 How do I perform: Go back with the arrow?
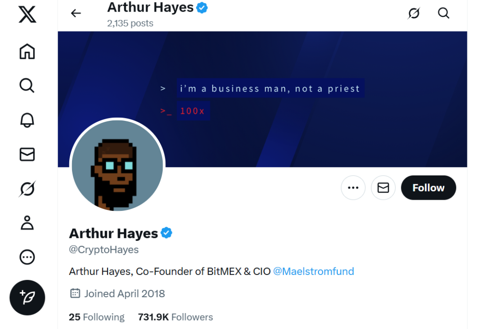point(76,13)
